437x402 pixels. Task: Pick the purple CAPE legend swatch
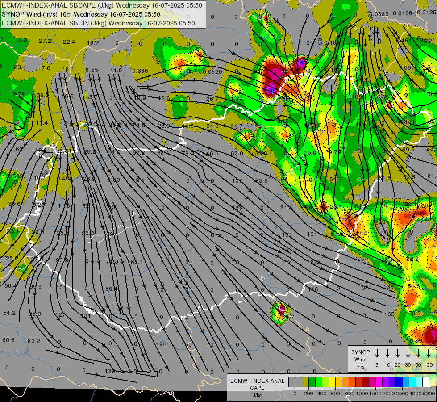pos(386,382)
